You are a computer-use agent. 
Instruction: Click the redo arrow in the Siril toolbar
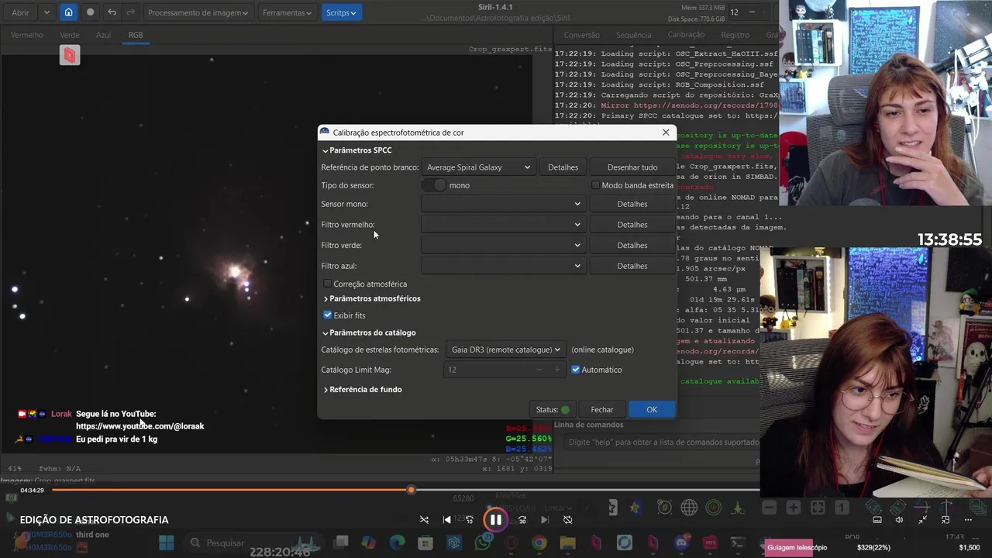[130, 12]
